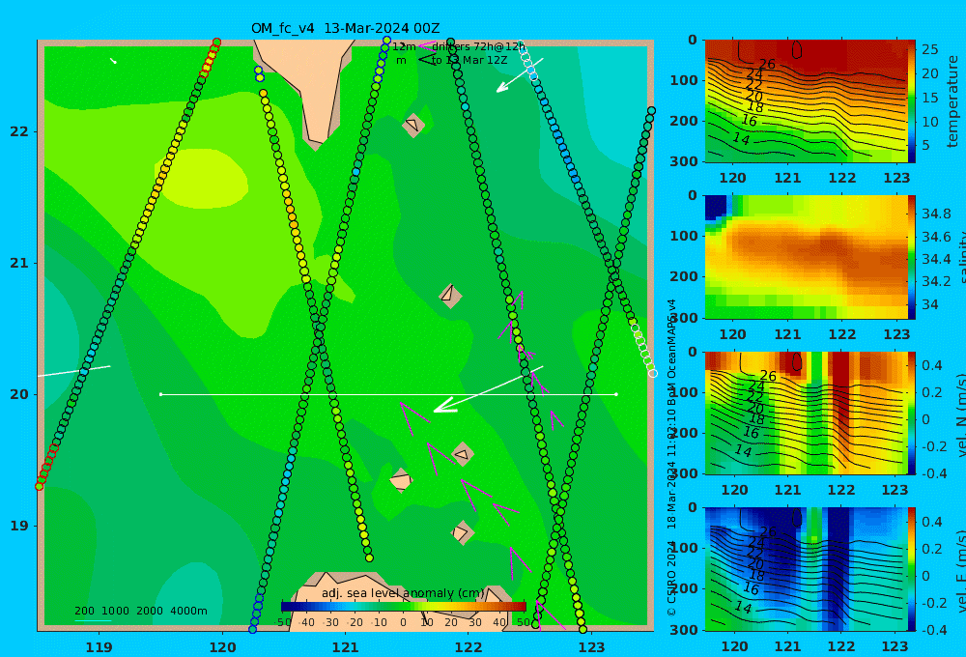Click latitude tick label 20 on main map
The height and width of the screenshot is (657, 966).
19,394
